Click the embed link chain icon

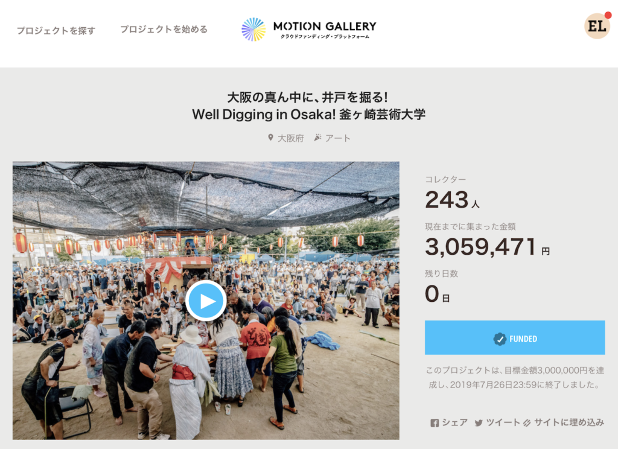click(527, 423)
